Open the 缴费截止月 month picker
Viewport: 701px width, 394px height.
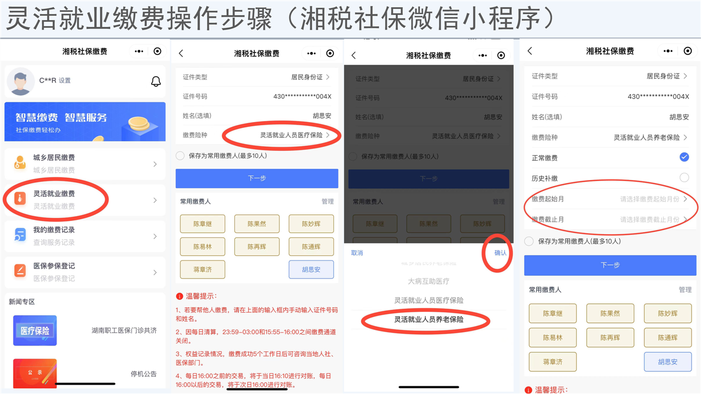point(653,219)
